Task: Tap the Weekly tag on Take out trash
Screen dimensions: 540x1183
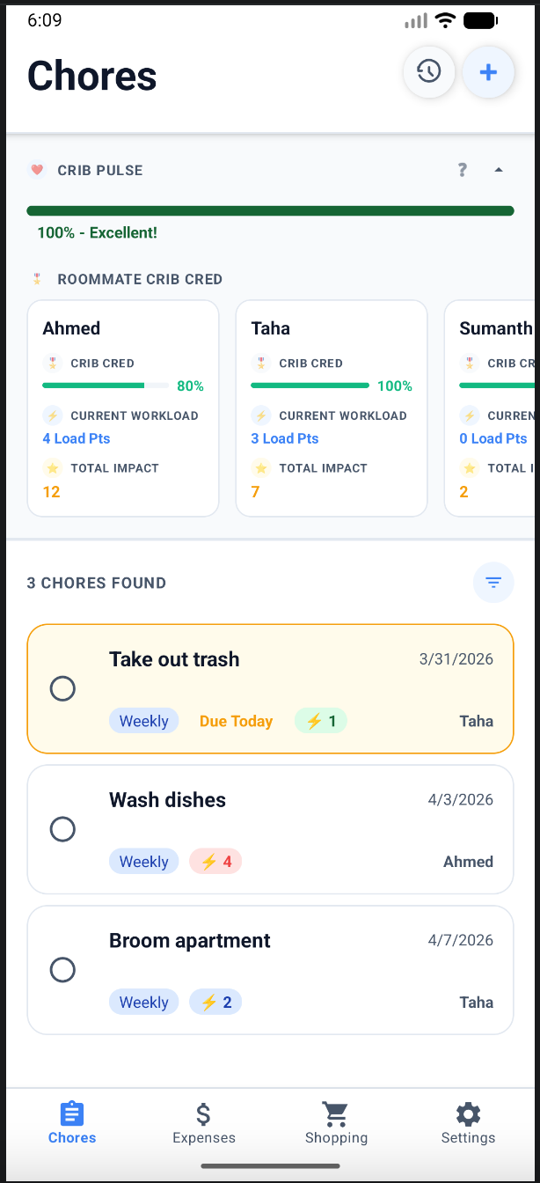Action: tap(143, 720)
